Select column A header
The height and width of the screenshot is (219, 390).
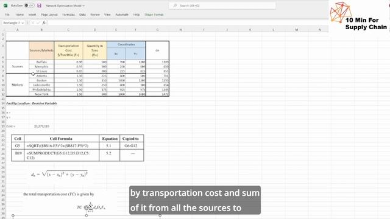pos(18,30)
